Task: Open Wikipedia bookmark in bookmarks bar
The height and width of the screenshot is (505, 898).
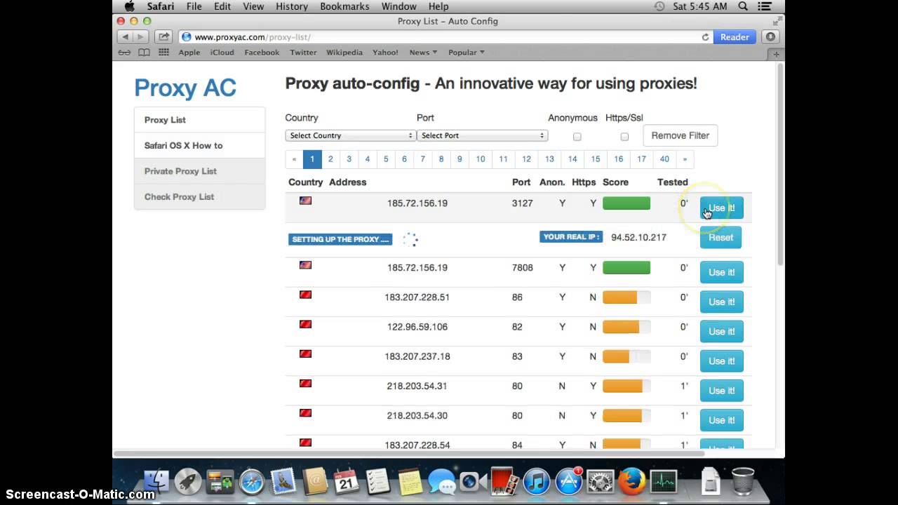Action: pyautogui.click(x=344, y=53)
